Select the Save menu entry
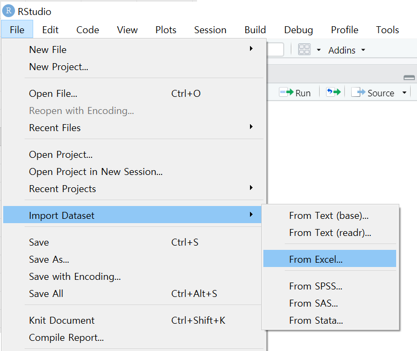The image size is (417, 351). point(132,242)
